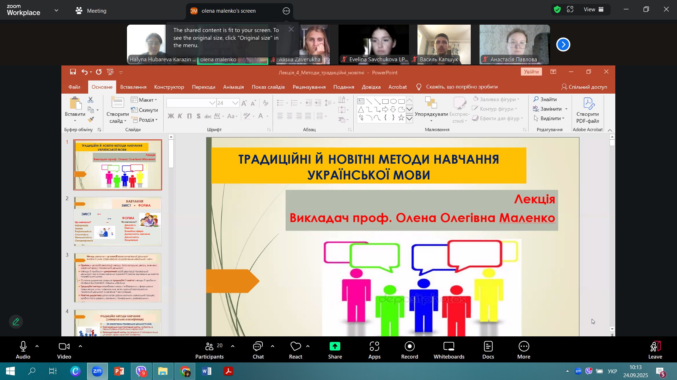Click the green Share screen icon
Screen dimensions: 677x380
click(x=335, y=347)
